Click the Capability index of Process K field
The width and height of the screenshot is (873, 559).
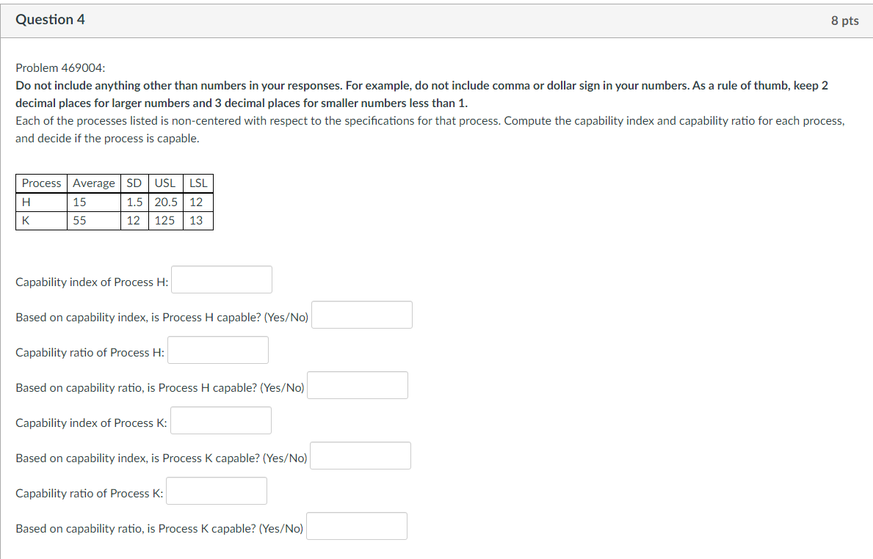pos(220,420)
